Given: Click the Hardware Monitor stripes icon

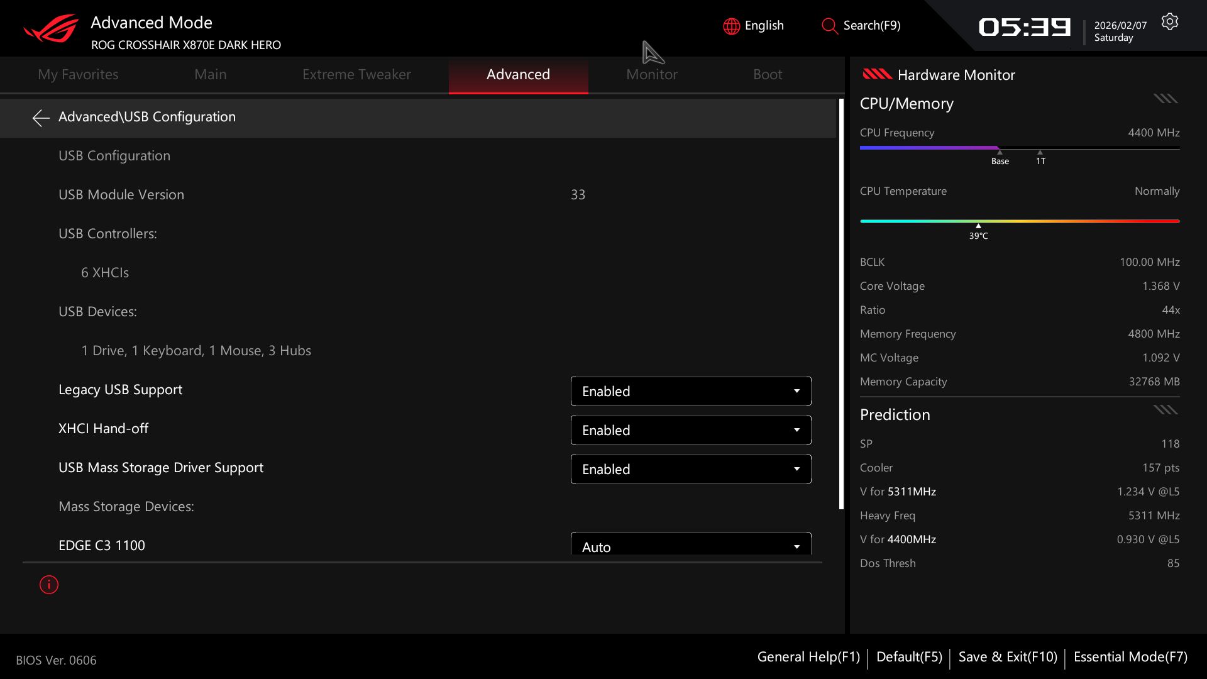Looking at the screenshot, I should click(x=877, y=74).
